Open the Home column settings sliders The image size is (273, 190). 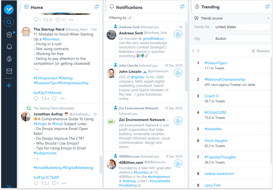click(x=97, y=7)
